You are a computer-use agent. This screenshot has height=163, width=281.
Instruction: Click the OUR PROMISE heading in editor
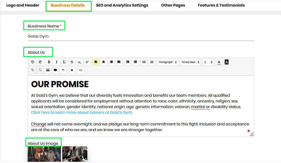60,84
